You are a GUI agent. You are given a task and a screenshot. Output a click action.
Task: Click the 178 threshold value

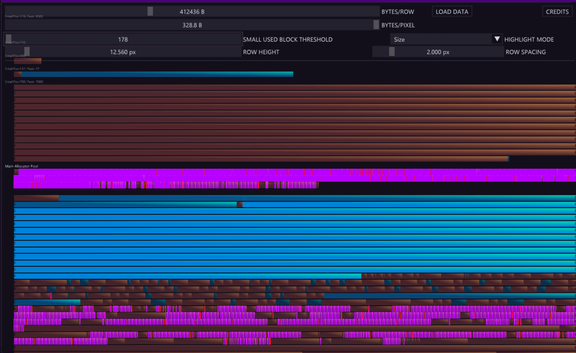[123, 40]
